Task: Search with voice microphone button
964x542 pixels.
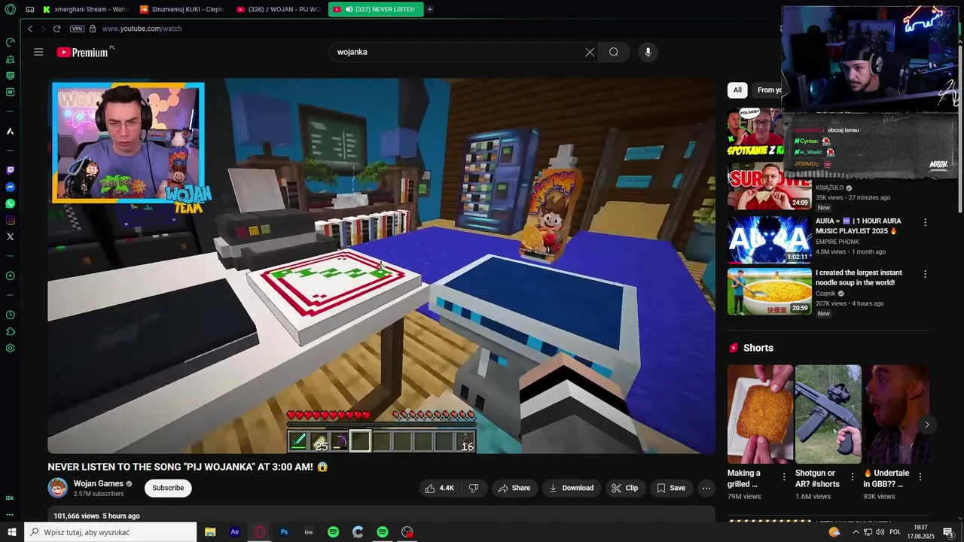Action: coord(648,52)
